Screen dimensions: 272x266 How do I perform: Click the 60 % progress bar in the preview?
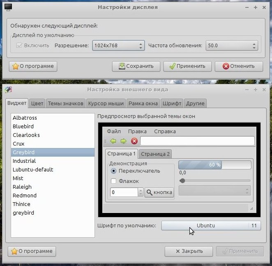[x=215, y=165]
